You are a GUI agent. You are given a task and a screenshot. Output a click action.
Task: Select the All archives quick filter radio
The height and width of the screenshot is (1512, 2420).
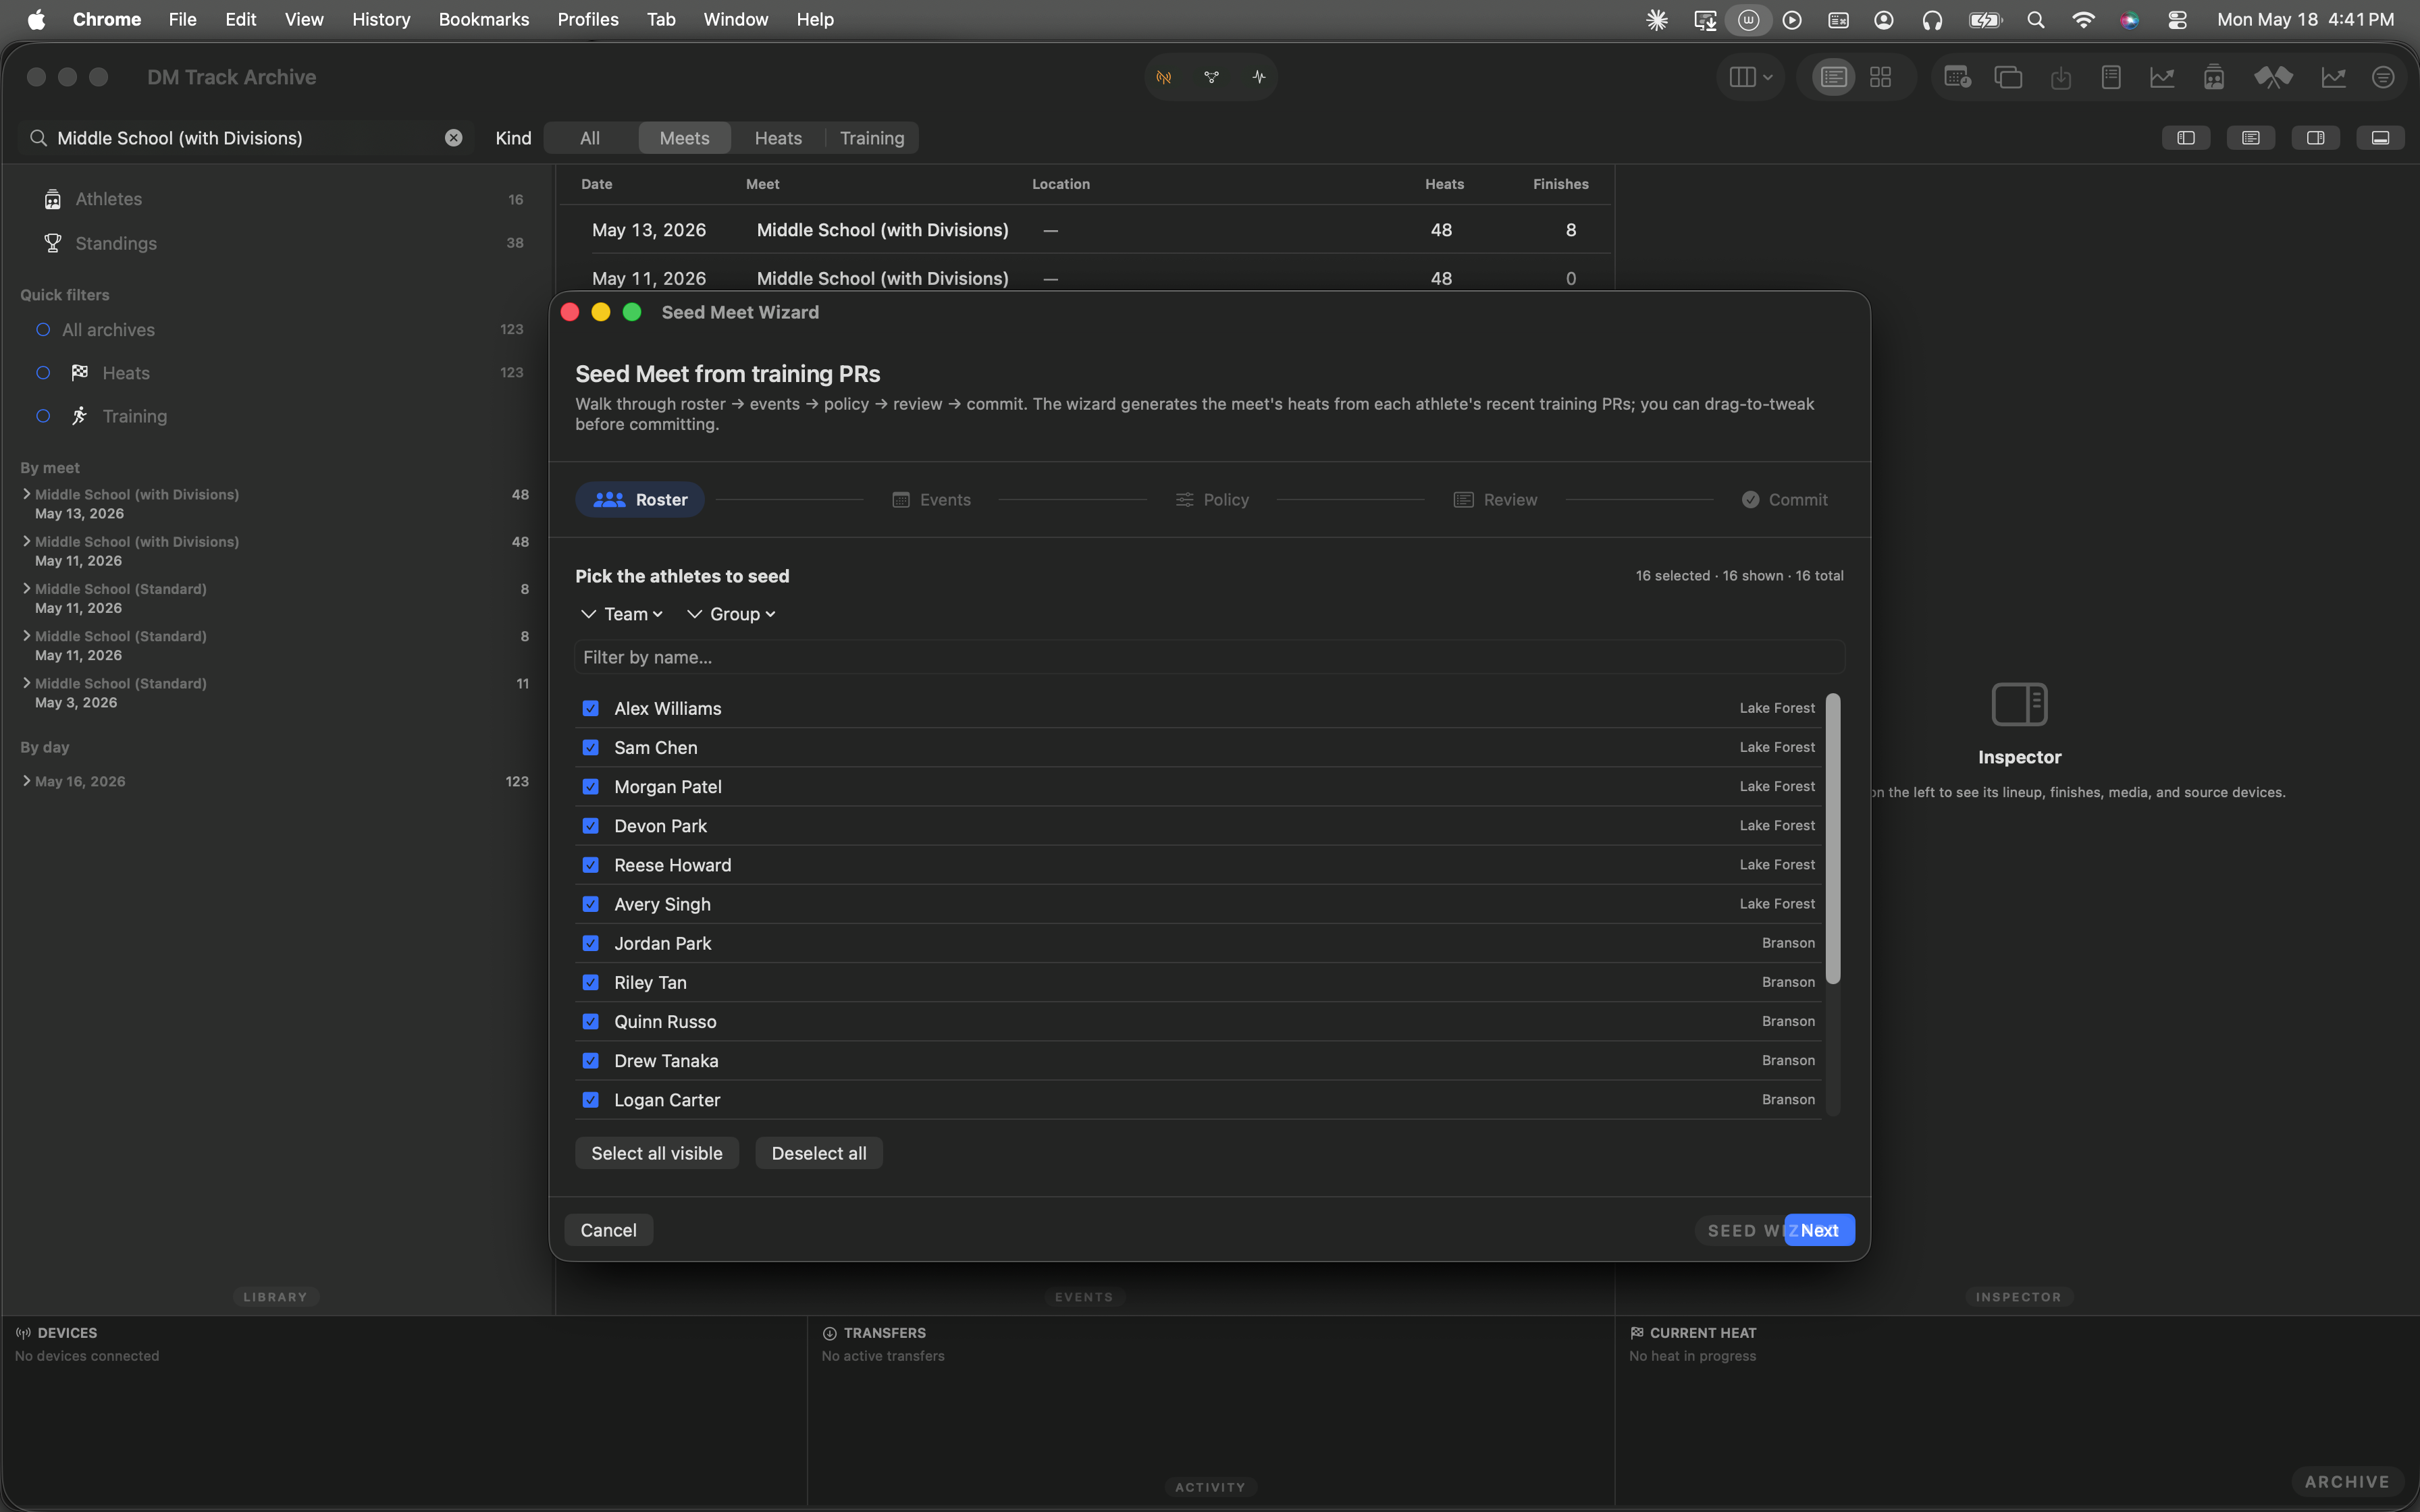(x=43, y=330)
